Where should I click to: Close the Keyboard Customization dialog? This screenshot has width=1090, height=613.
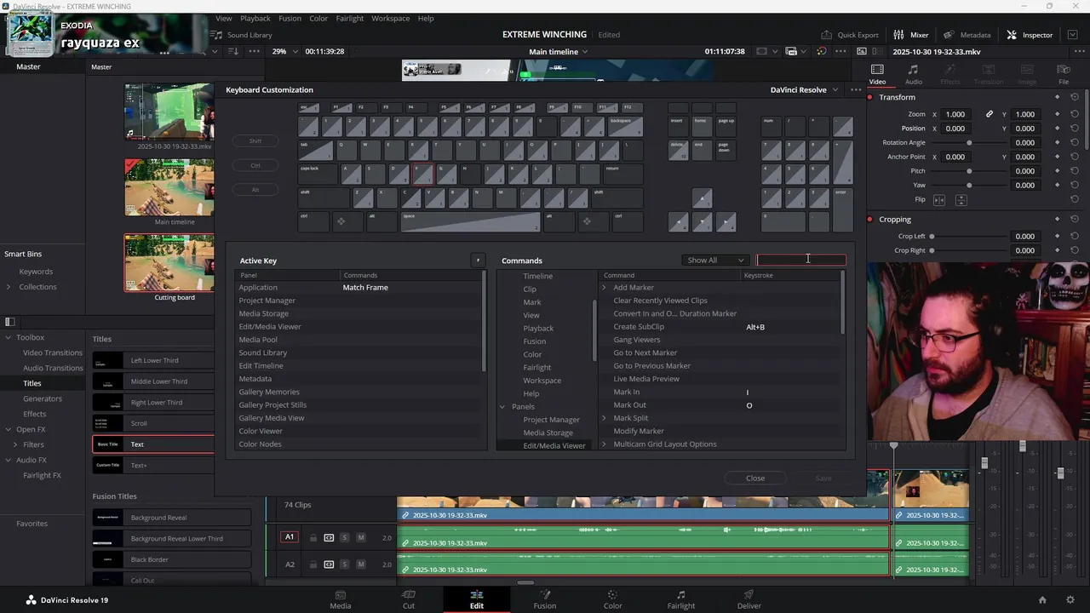(x=755, y=478)
